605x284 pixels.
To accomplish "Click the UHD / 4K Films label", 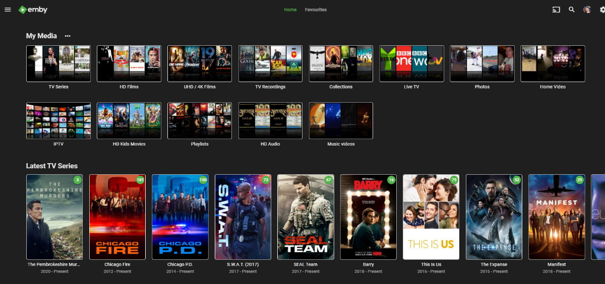I will 200,87.
